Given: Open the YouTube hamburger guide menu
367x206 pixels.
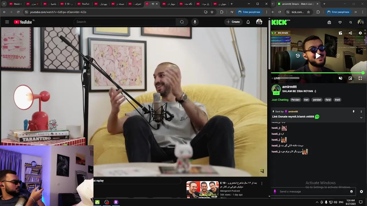Looking at the screenshot, I should [x=7, y=22].
